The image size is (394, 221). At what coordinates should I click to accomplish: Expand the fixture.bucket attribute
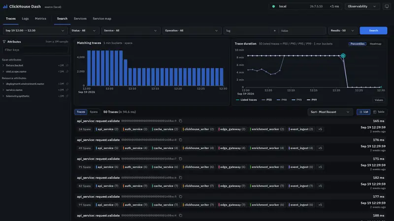click(3, 65)
